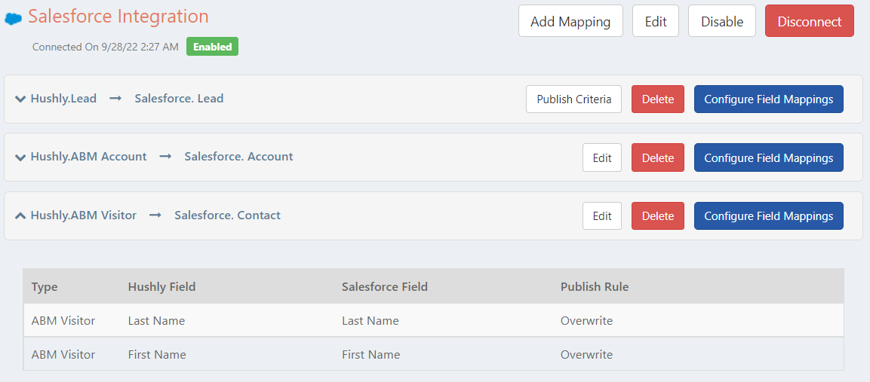870x382 pixels.
Task: Click the Hushly Field column header
Action: pyautogui.click(x=161, y=286)
